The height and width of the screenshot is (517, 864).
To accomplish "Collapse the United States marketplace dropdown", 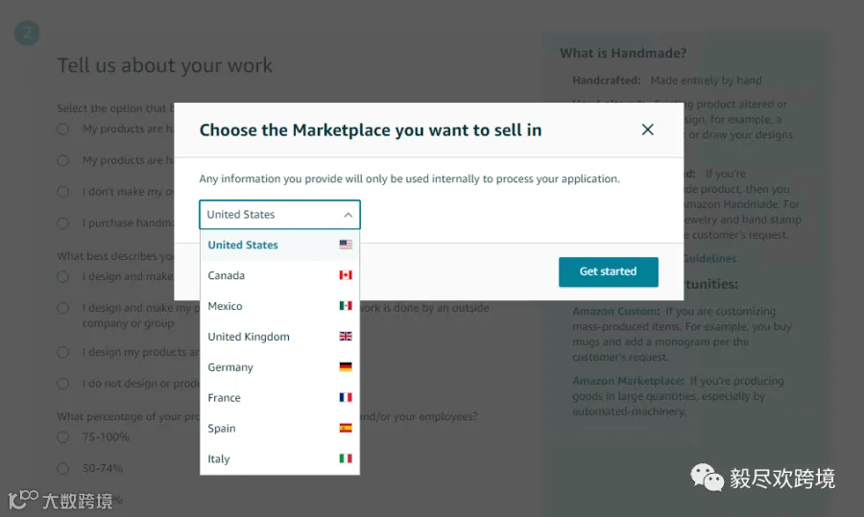I will pos(348,215).
